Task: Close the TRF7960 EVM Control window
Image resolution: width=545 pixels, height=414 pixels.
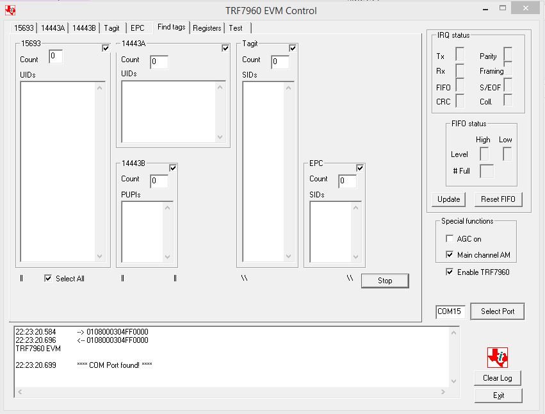Action: click(x=526, y=8)
